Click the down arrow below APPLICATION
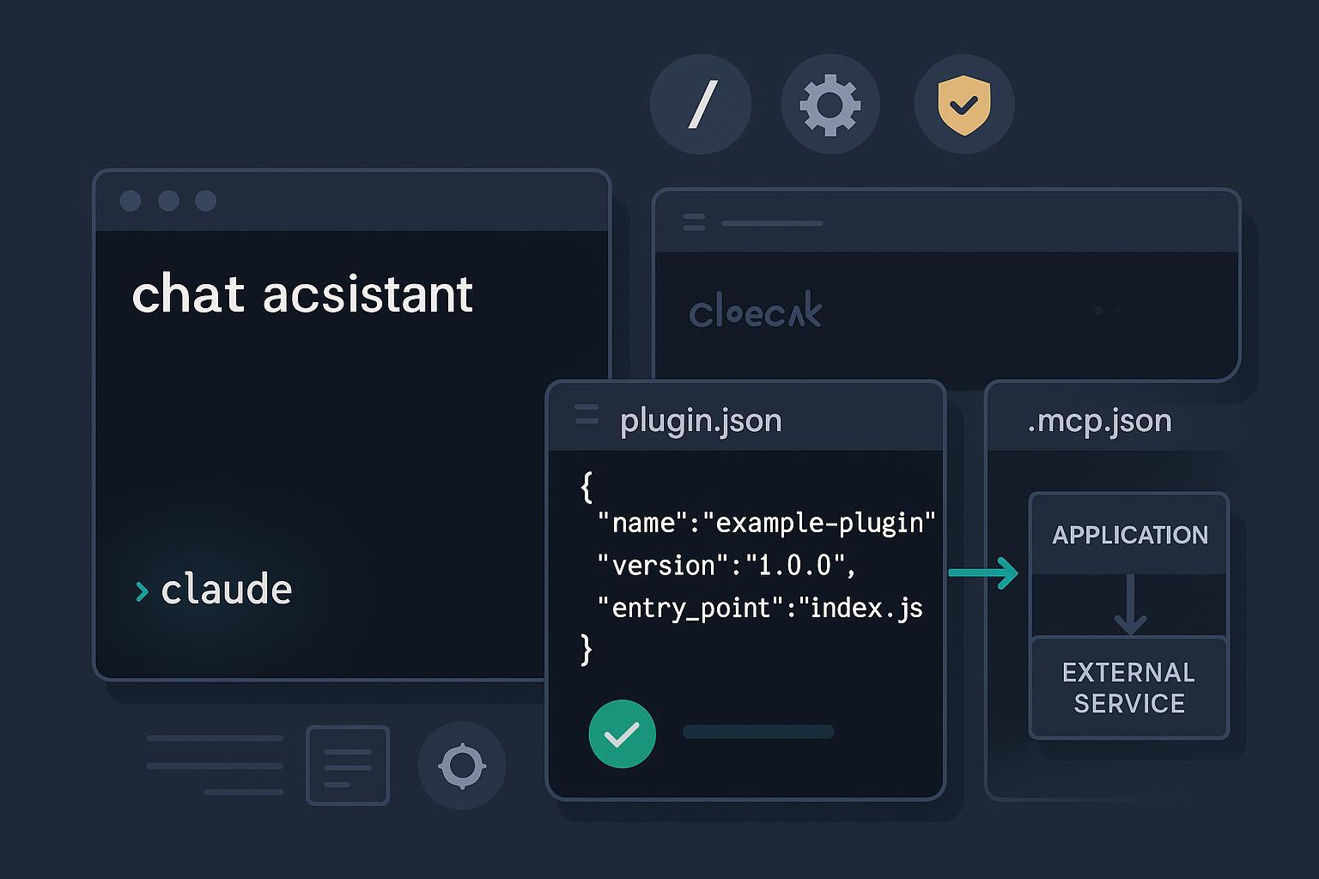 click(x=1130, y=606)
